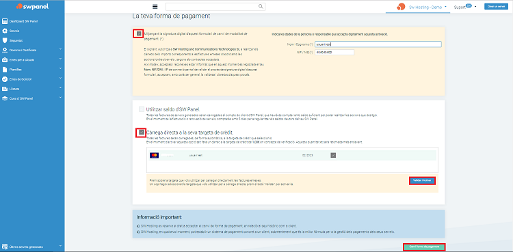Expand the Plantilles submenu arrow
Screen dimensions: 513x252
click(60, 69)
